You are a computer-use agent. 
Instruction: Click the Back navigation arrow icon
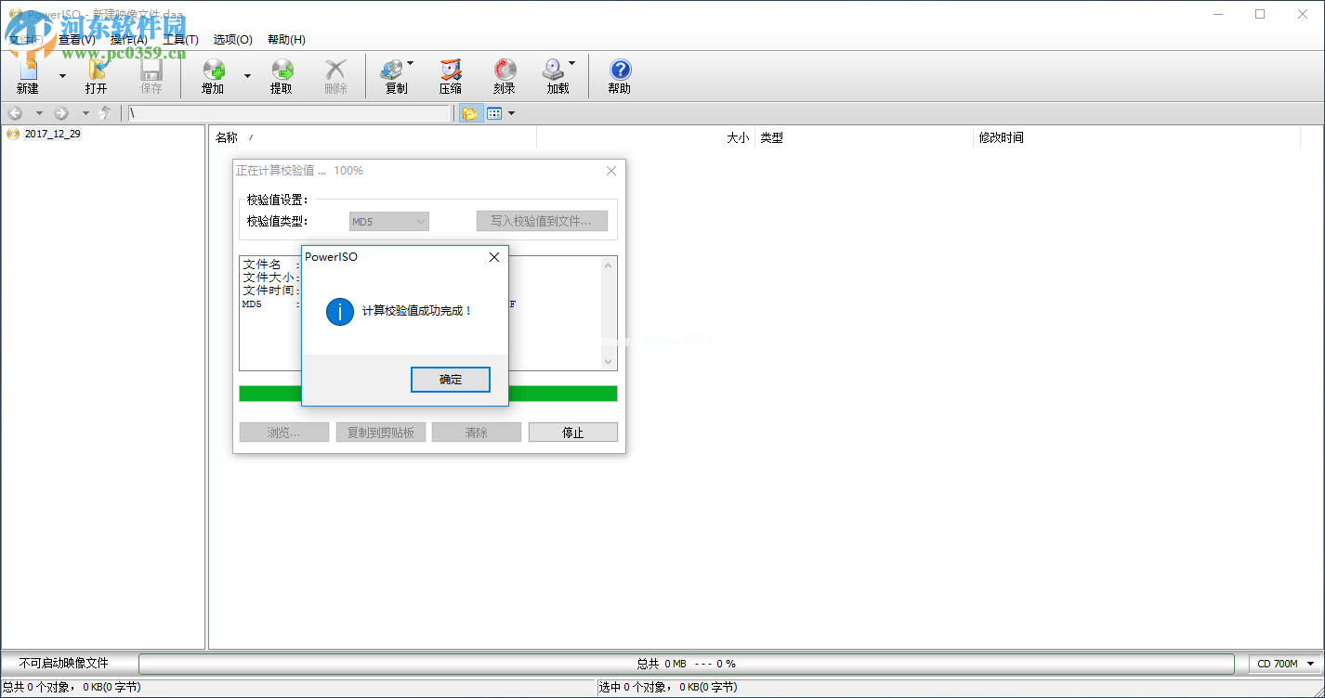(x=15, y=113)
